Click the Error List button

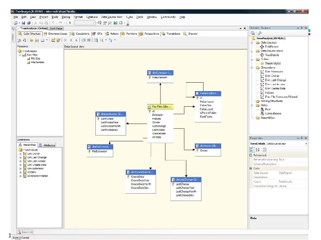pos(25,232)
